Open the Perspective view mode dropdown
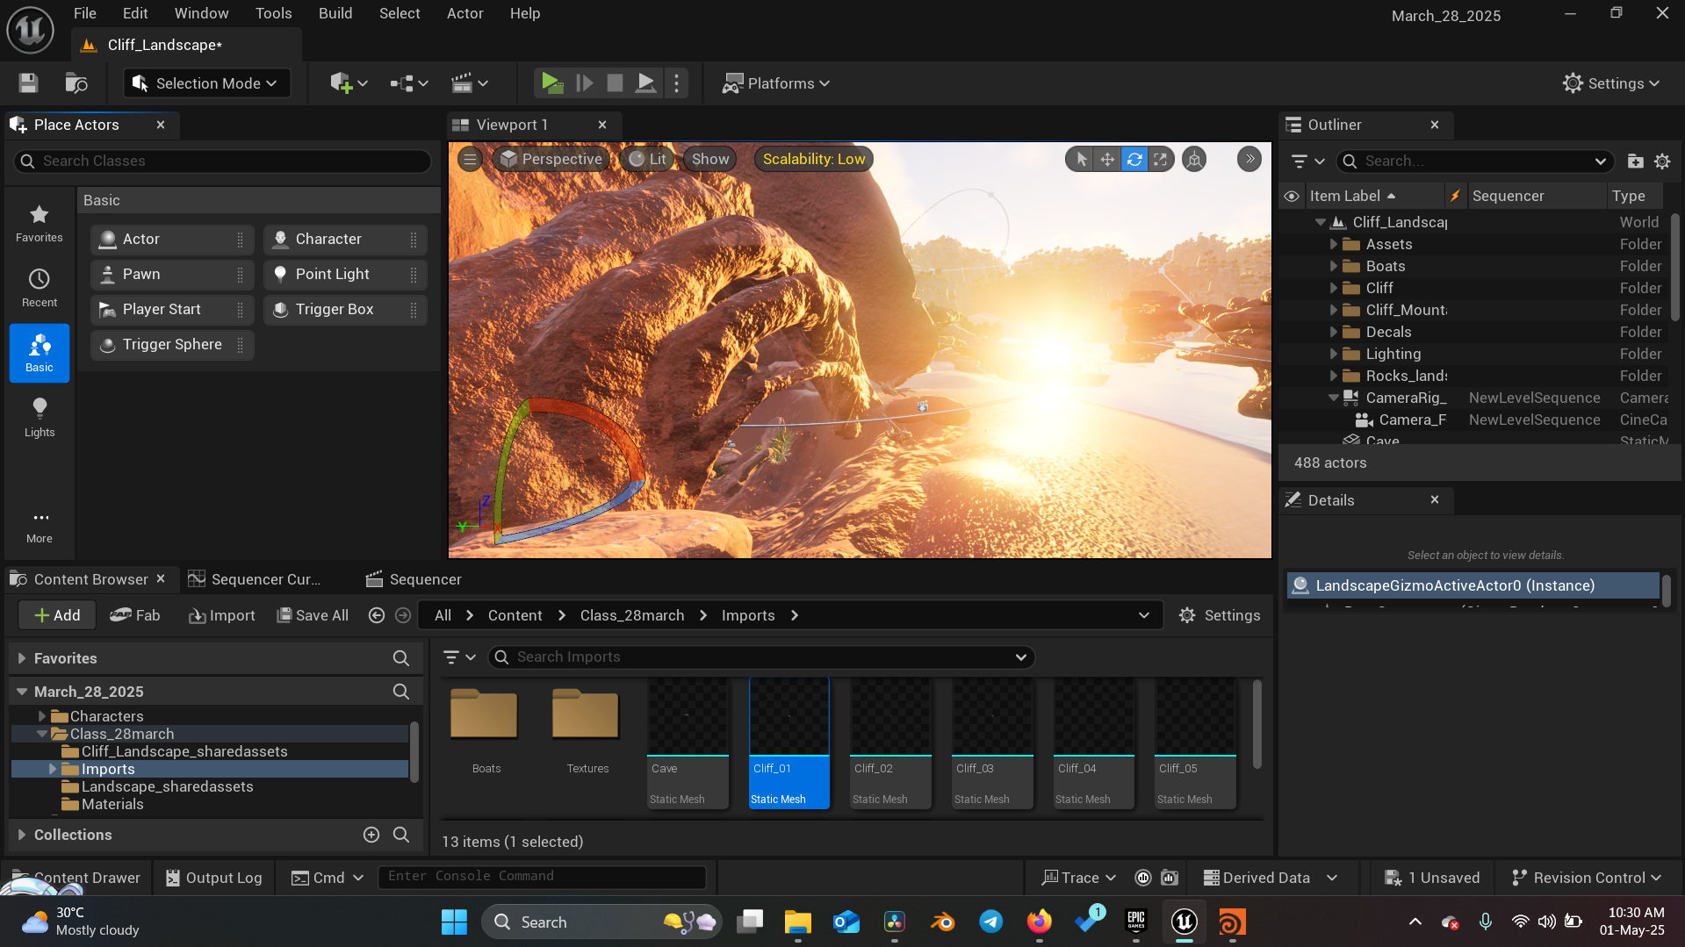The width and height of the screenshot is (1685, 947). click(x=551, y=159)
